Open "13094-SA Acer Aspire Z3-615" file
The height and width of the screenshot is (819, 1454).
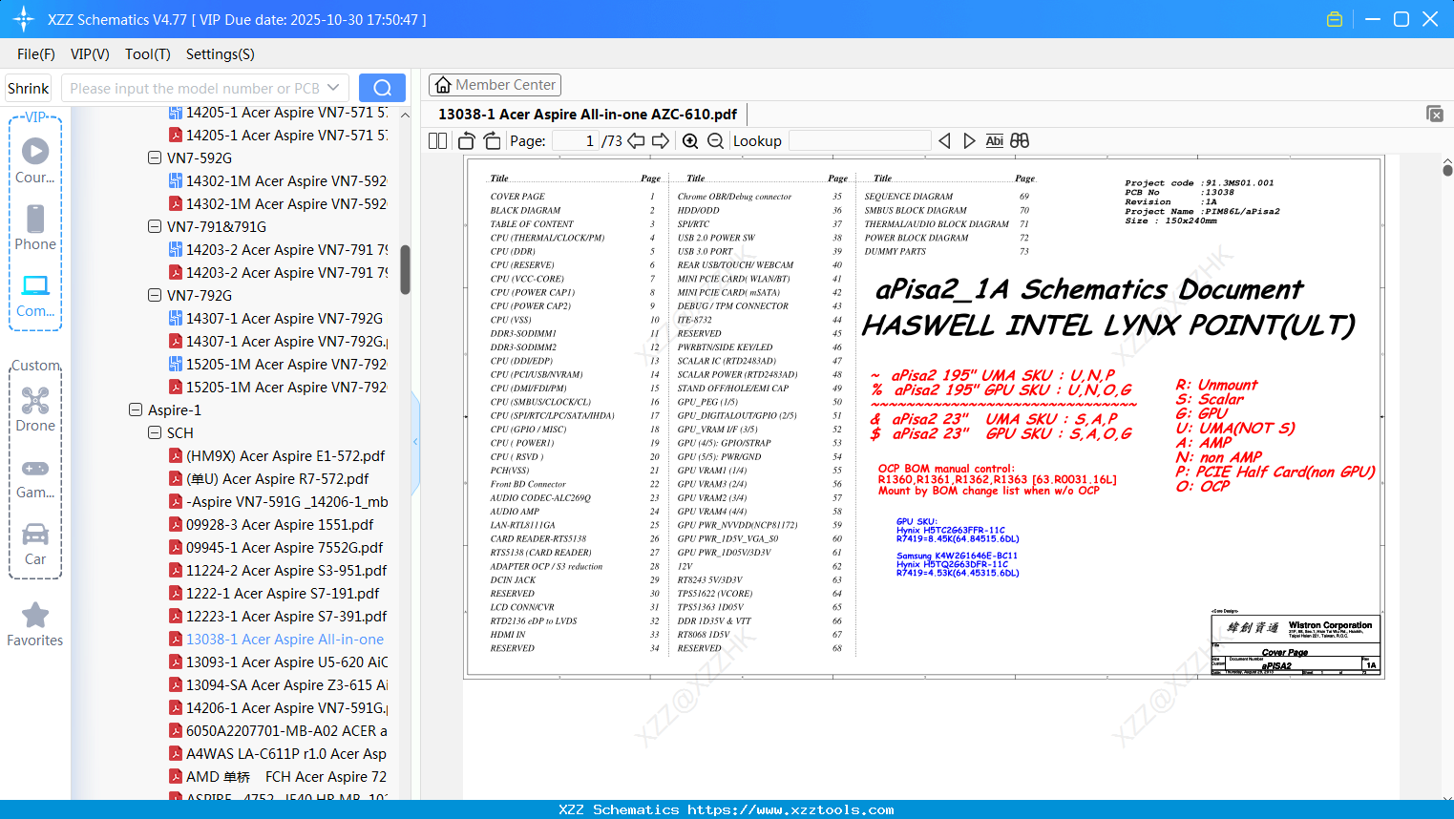[x=278, y=684]
